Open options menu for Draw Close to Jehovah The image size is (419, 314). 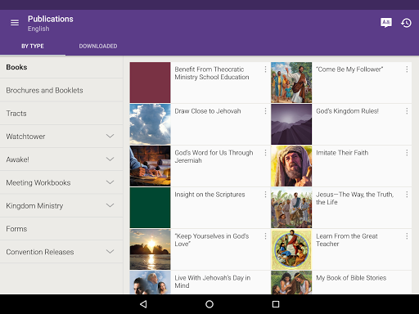click(x=265, y=111)
